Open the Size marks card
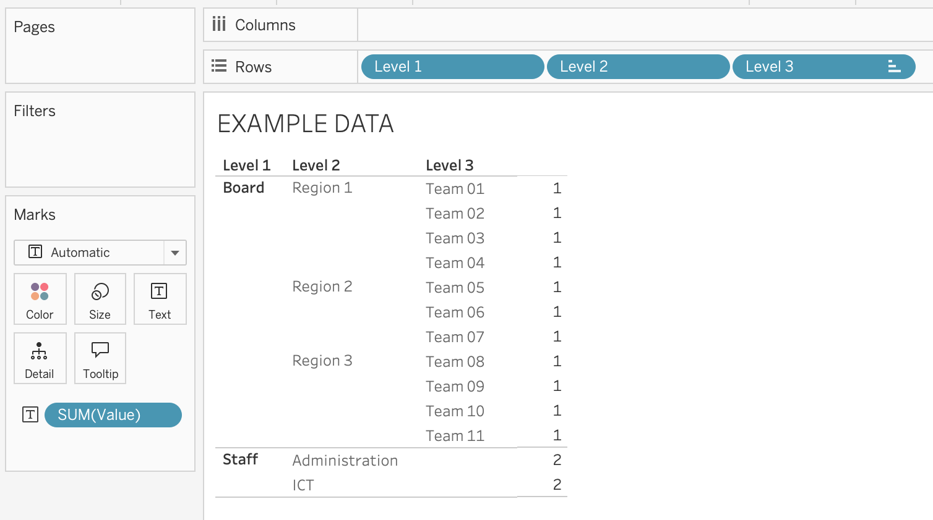 point(100,299)
